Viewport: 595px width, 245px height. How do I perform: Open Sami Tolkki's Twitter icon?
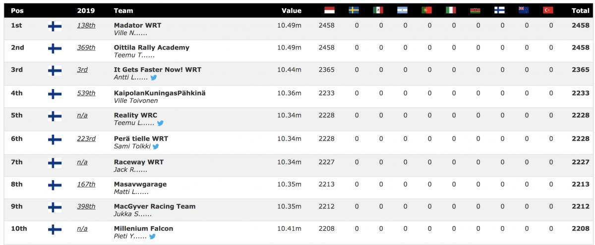(x=156, y=147)
